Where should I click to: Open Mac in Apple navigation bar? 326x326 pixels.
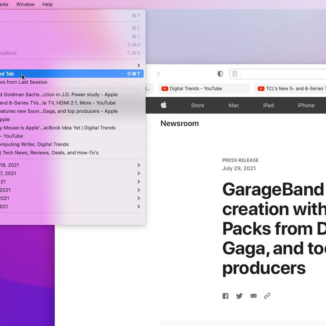click(x=234, y=105)
